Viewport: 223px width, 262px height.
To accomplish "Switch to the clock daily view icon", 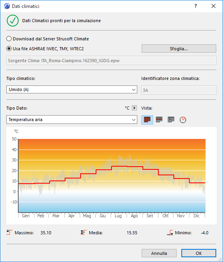I will pyautogui.click(x=183, y=120).
